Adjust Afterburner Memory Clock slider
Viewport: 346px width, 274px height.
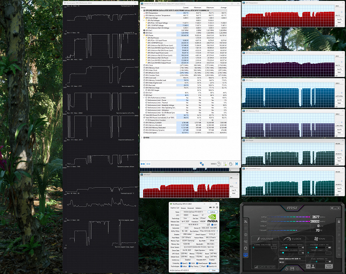pos(283,253)
